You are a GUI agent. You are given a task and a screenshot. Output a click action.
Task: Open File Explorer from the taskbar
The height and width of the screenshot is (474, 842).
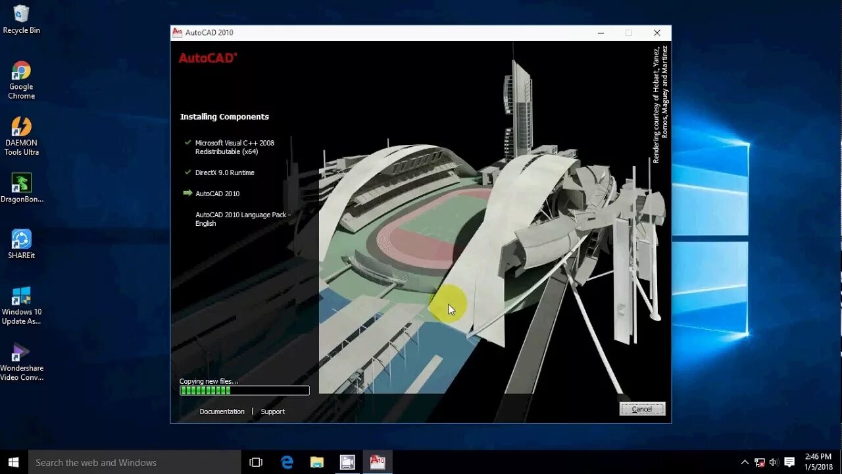(x=317, y=462)
